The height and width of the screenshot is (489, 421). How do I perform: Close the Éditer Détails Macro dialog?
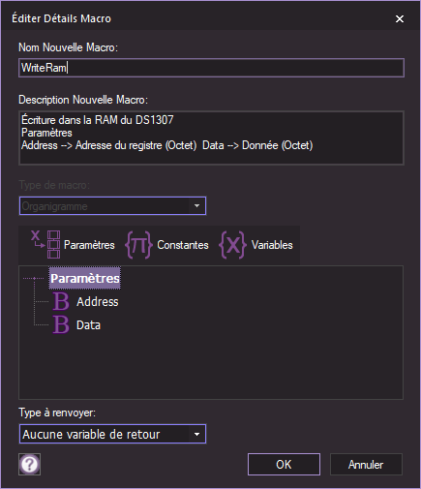pyautogui.click(x=400, y=19)
